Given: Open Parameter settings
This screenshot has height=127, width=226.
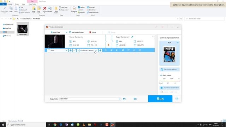Looking at the screenshot, I should click(x=169, y=69).
